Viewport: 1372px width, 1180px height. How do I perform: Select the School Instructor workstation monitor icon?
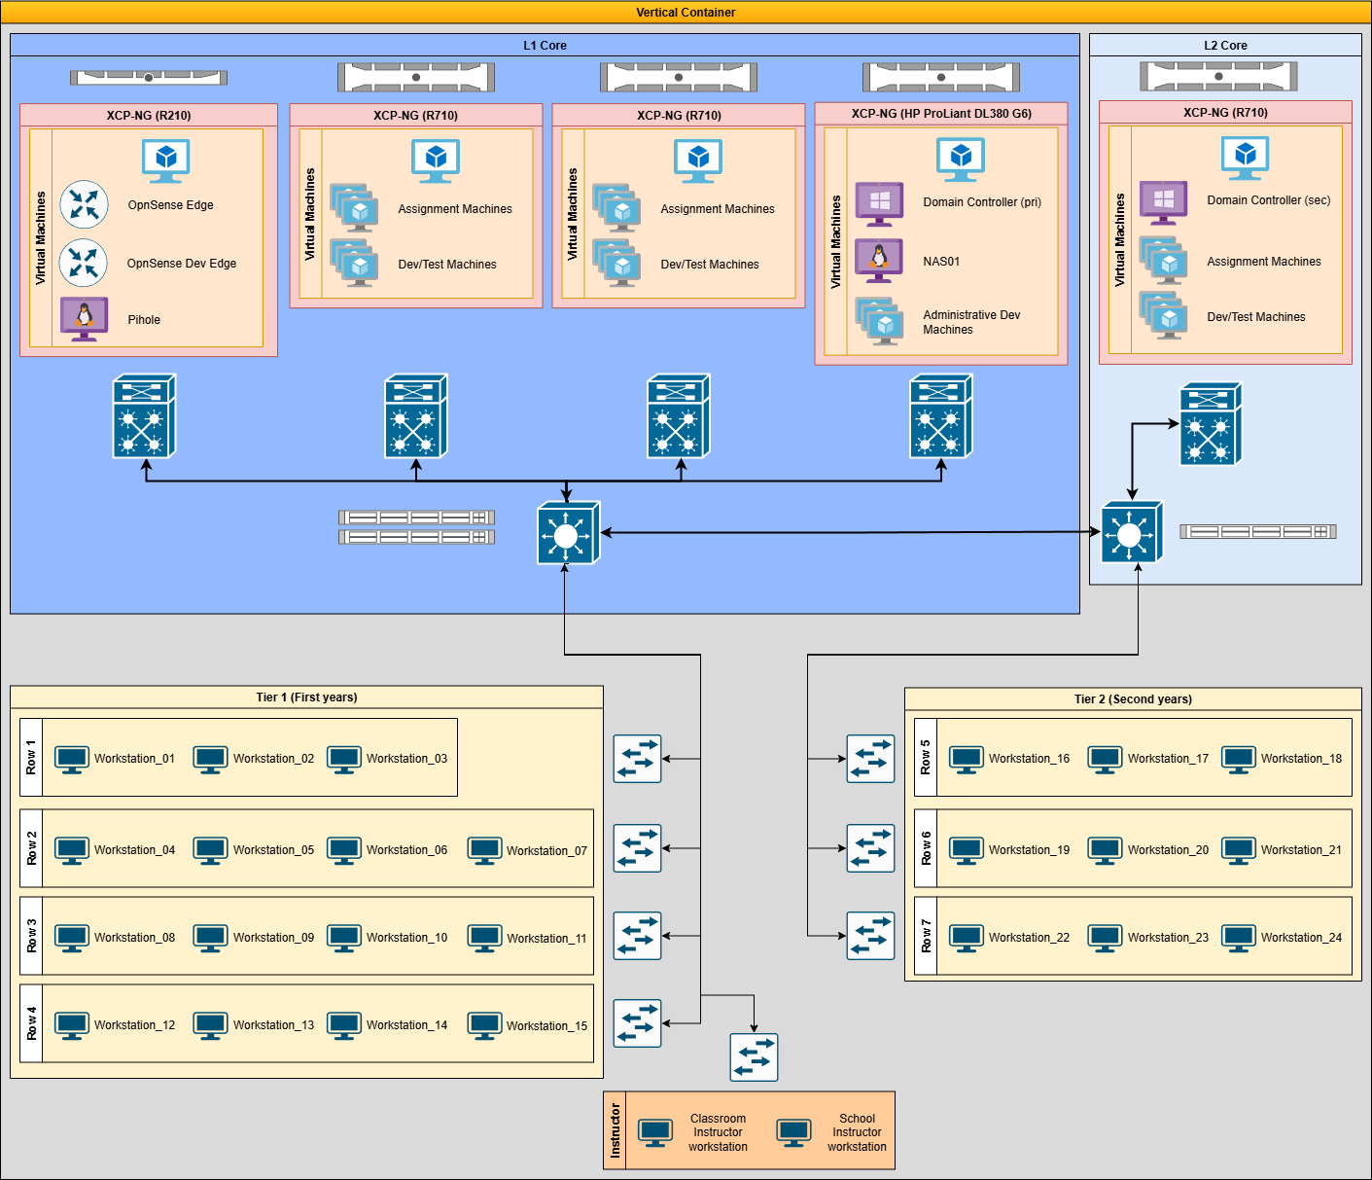pos(793,1133)
